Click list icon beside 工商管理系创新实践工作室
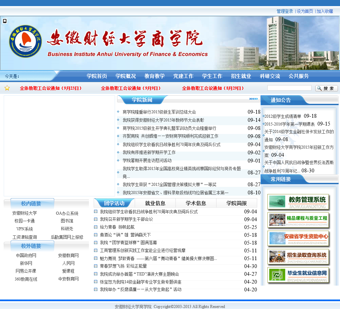 [x=96, y=250]
